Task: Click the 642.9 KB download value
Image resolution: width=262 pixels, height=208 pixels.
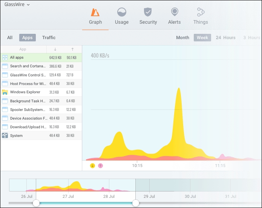Action: (55, 58)
